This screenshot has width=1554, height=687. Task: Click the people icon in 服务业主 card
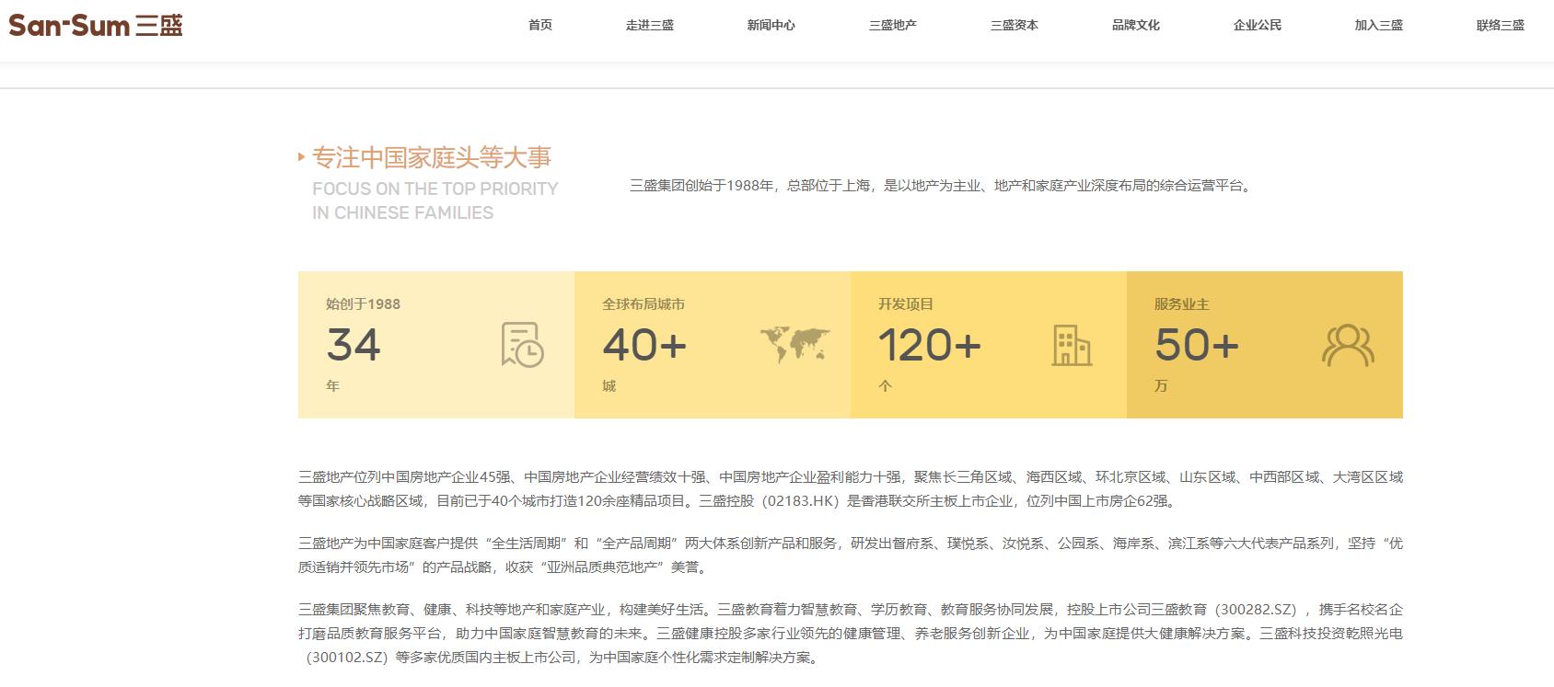pyautogui.click(x=1348, y=345)
